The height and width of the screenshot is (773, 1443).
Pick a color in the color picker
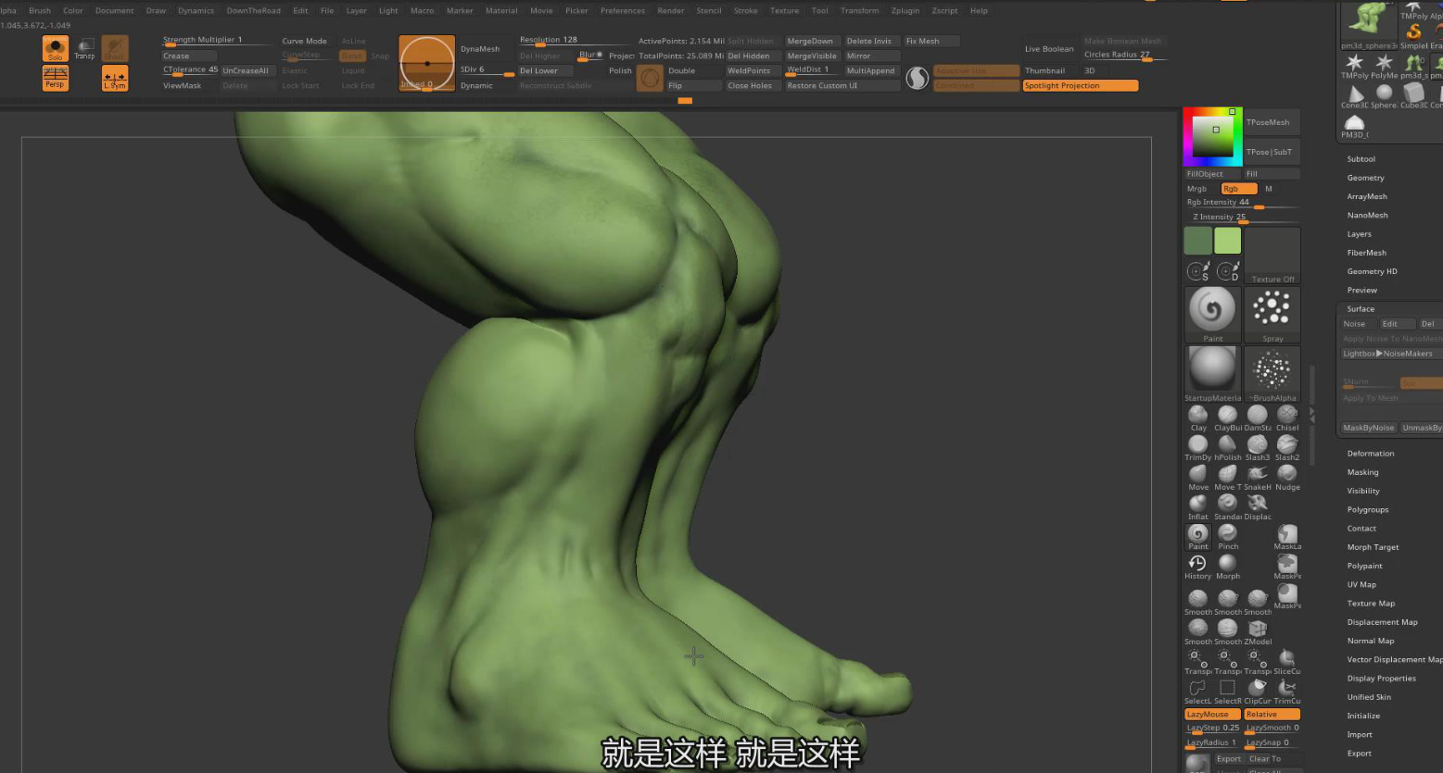pos(1212,137)
